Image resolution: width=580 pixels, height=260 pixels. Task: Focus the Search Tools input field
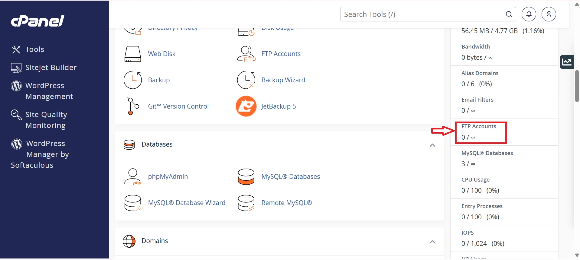pos(423,14)
